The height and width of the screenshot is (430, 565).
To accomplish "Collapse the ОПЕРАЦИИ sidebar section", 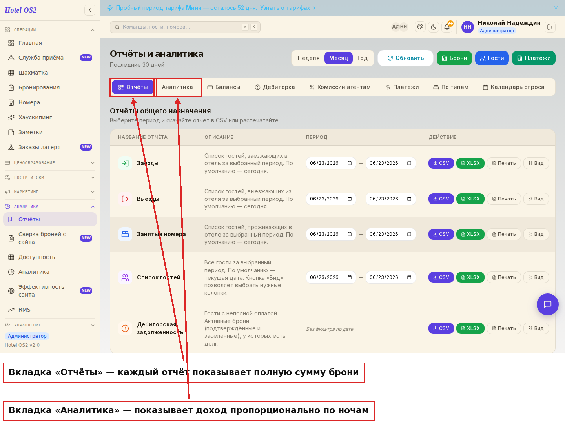I will pos(50,30).
